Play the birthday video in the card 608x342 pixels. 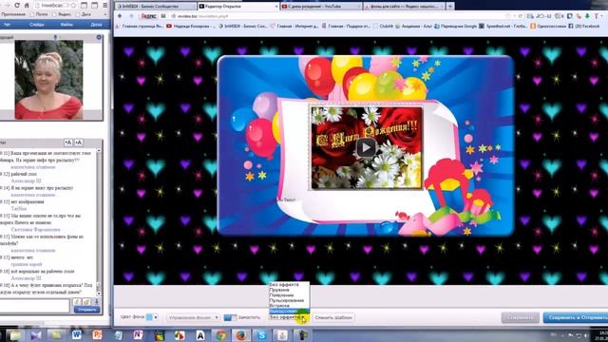[366, 148]
